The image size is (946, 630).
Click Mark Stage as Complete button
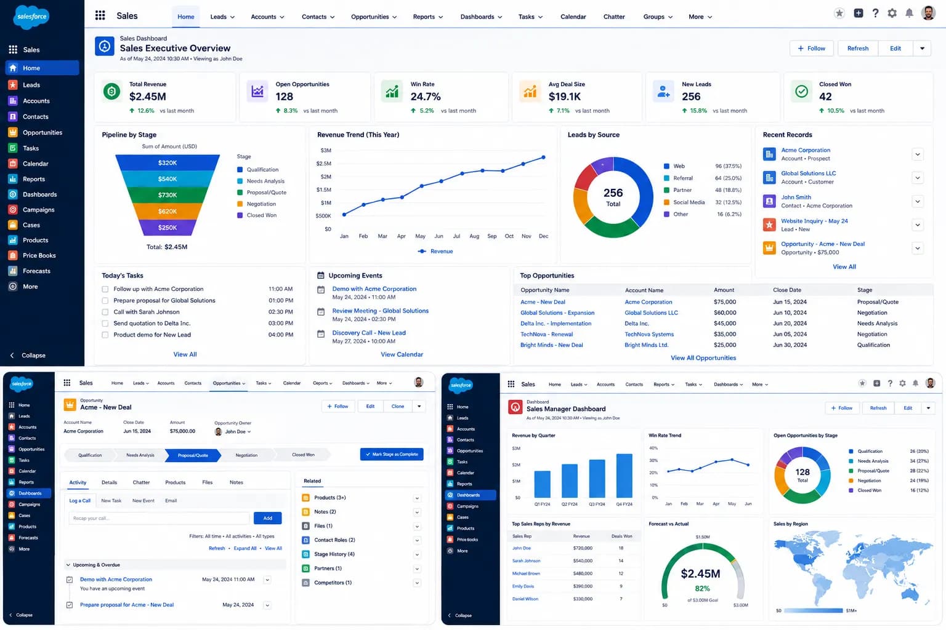(x=392, y=455)
